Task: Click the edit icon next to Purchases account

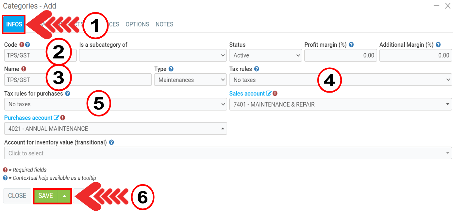Action: pos(56,118)
